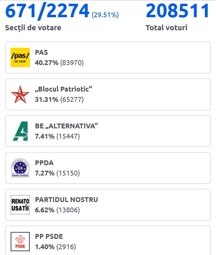The width and height of the screenshot is (216, 255).
Task: Click the "Secții de votare" label
Action: [x=33, y=28]
